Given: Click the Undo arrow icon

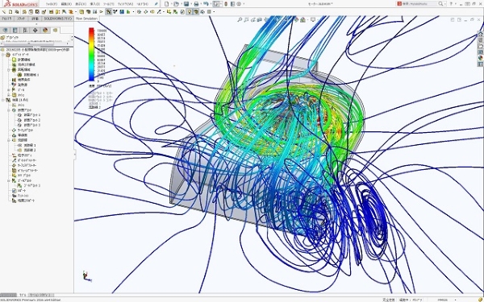Looking at the screenshot, I should pyautogui.click(x=206, y=4).
